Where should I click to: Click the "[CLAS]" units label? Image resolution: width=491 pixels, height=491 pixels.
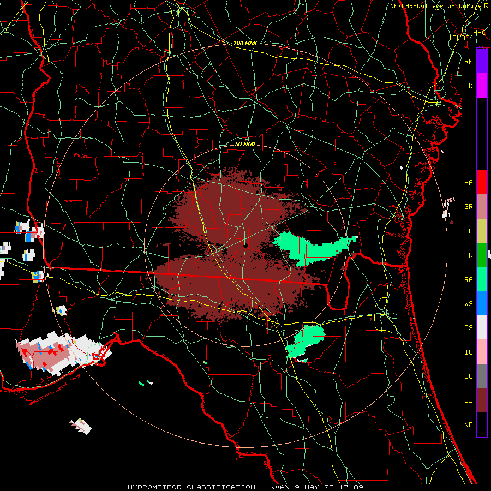coord(461,38)
